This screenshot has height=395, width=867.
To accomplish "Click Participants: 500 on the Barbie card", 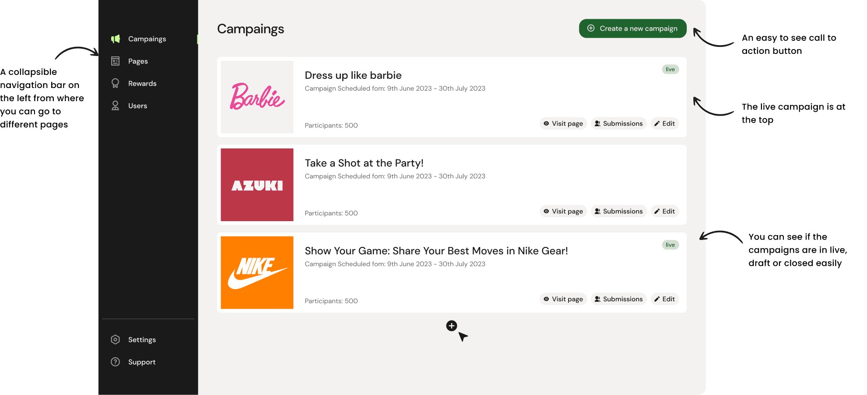I will (x=331, y=125).
